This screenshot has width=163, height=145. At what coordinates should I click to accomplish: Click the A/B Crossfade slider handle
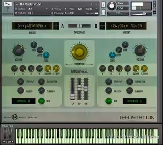pos(79,26)
